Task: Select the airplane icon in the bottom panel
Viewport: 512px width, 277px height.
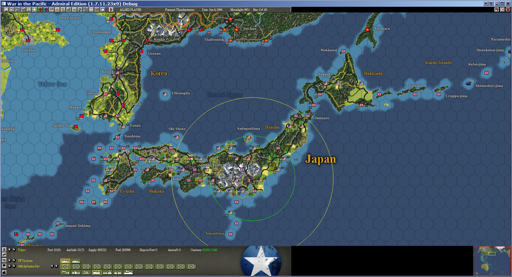Action: coord(4,255)
